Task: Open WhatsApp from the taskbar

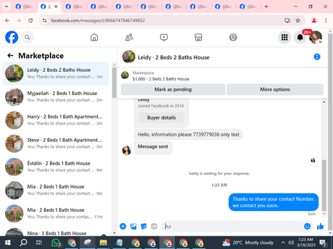Action: [x=56, y=243]
